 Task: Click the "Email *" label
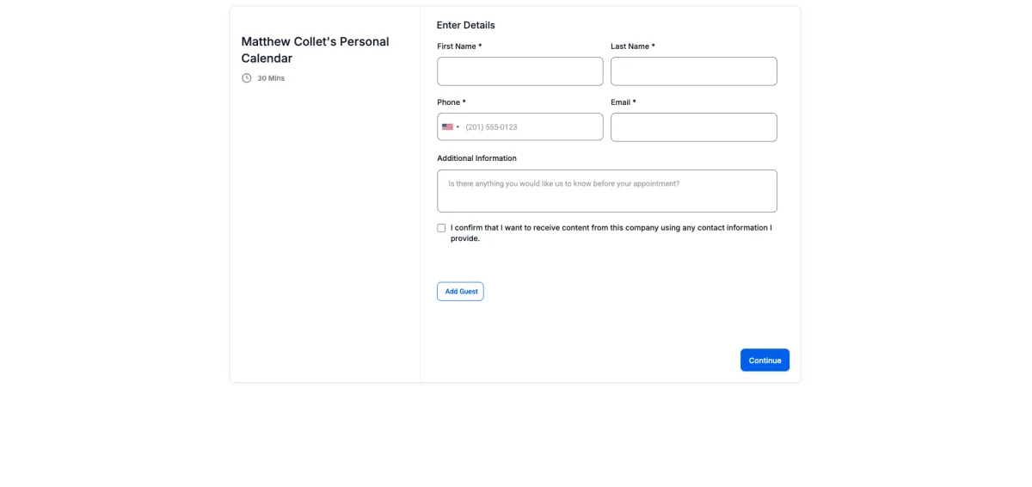point(623,102)
